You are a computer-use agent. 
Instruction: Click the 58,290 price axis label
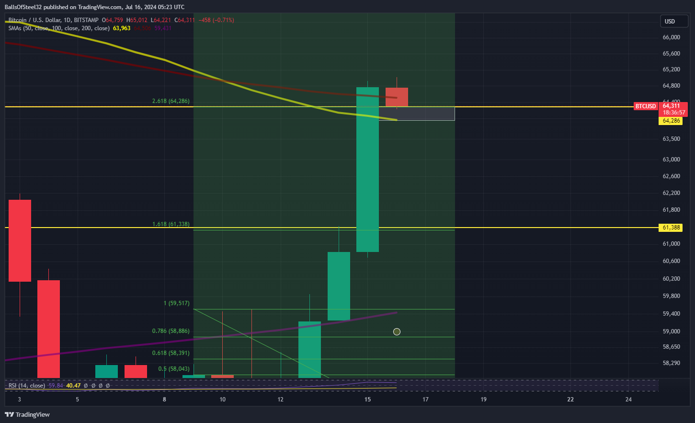(x=672, y=363)
